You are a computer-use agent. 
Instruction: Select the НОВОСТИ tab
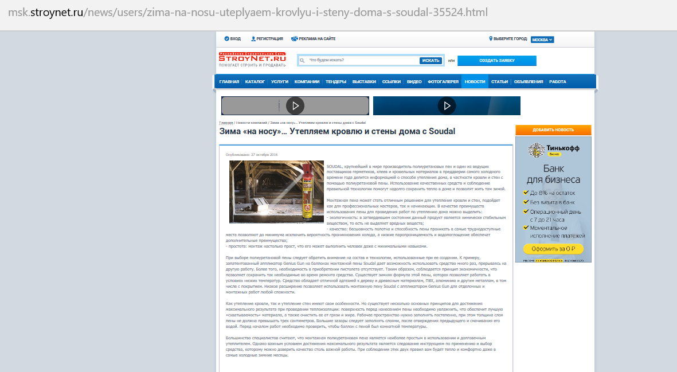click(475, 81)
